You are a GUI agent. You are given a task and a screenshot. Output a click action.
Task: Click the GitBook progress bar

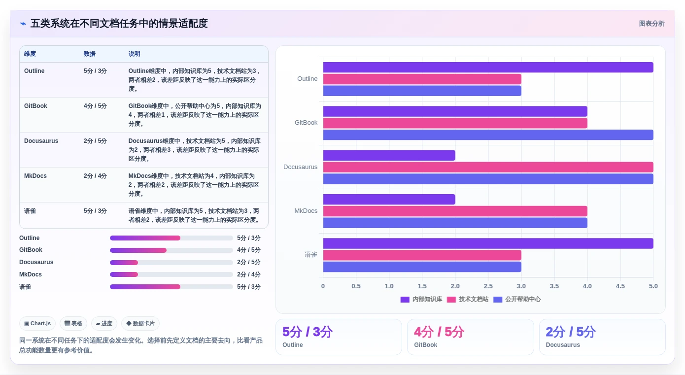(x=171, y=250)
